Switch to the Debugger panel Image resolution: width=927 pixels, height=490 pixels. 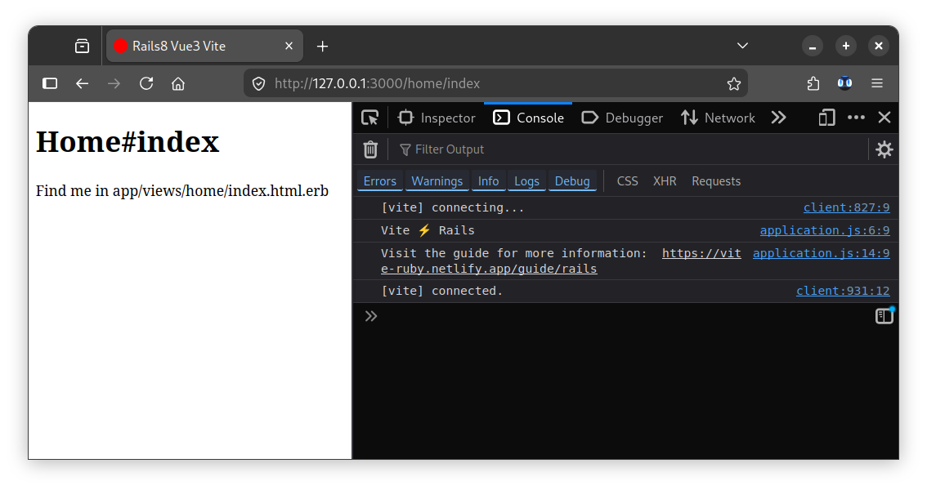pos(623,118)
